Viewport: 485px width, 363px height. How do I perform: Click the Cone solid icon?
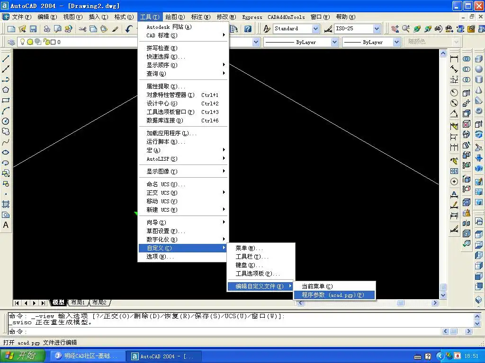479,90
